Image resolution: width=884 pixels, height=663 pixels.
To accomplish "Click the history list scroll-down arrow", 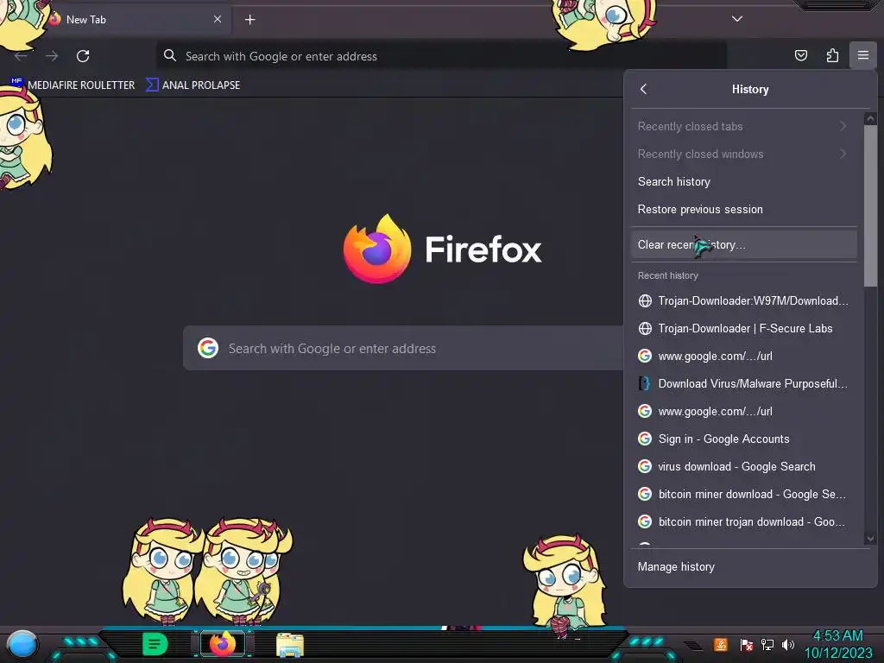I will coord(870,539).
